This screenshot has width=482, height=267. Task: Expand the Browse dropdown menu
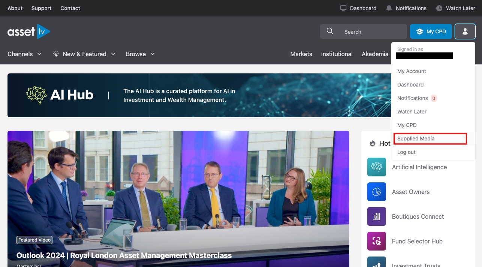click(x=140, y=54)
